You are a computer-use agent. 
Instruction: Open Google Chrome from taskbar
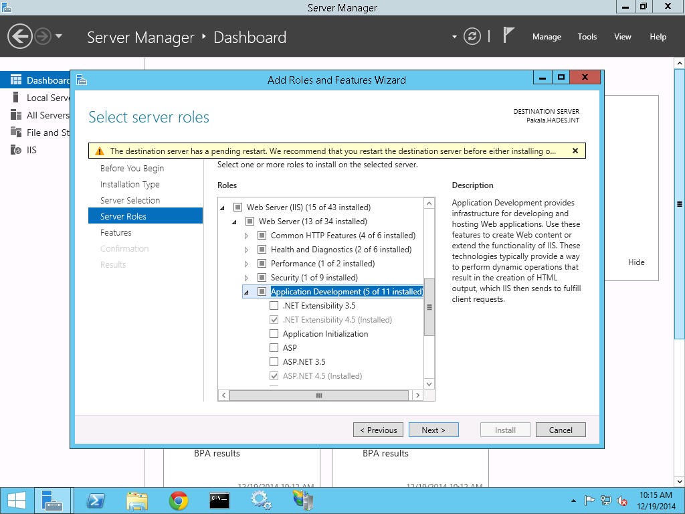pos(178,501)
